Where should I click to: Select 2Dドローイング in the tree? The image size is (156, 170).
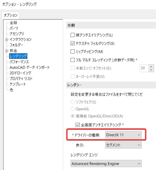click(20, 73)
